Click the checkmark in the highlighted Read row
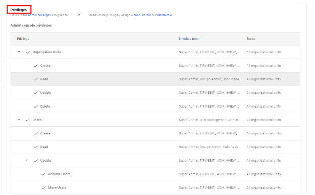Screen dimensions: 315x195 [36, 79]
